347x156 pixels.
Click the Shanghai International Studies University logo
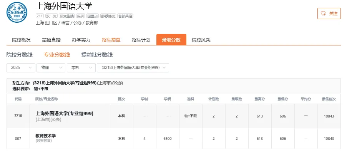tap(17, 12)
